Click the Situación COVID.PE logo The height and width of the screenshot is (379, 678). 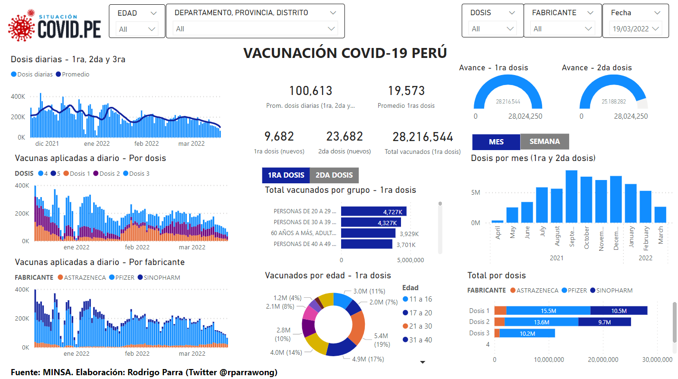pyautogui.click(x=55, y=25)
